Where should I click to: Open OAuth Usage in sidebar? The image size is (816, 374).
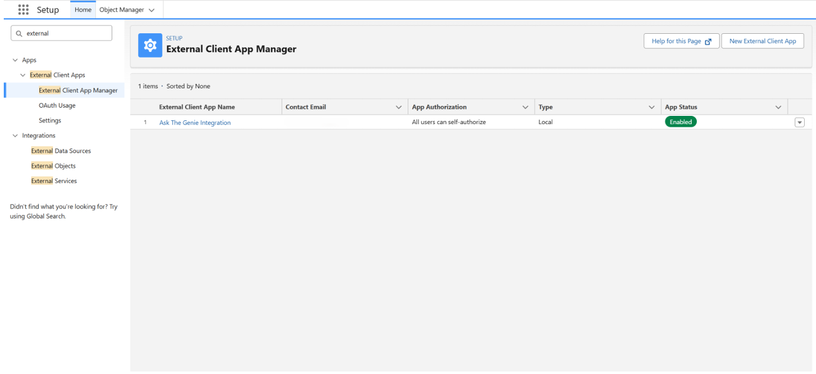57,105
